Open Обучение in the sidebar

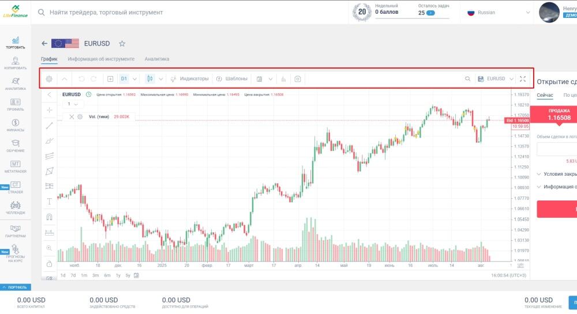16,146
